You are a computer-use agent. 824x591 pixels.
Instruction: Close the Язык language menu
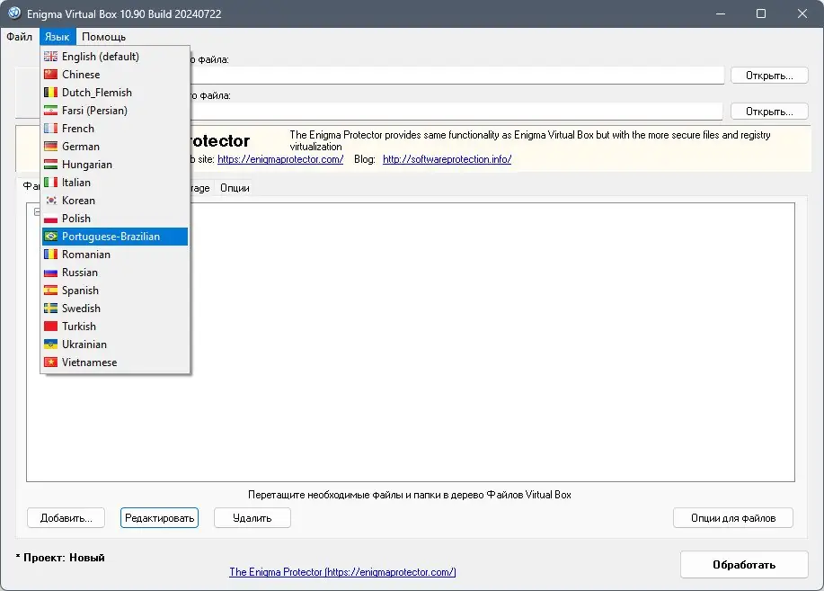[x=58, y=37]
